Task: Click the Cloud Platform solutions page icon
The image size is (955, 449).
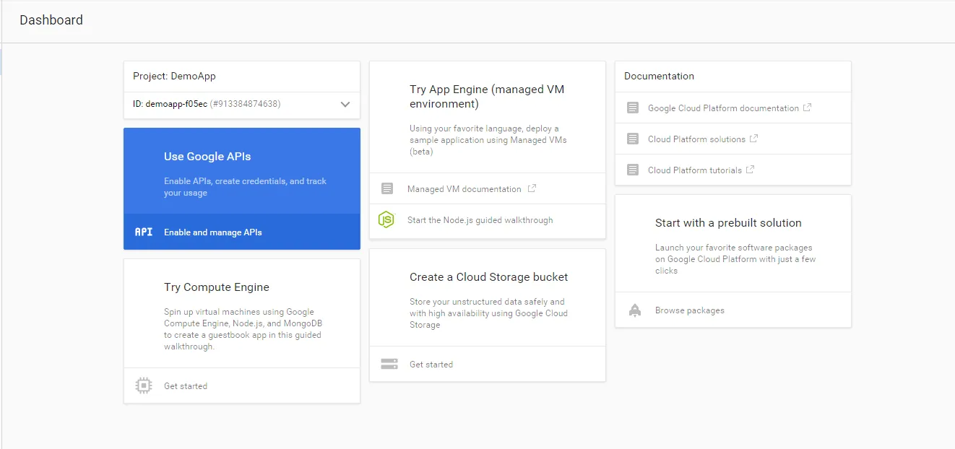Action: click(633, 139)
